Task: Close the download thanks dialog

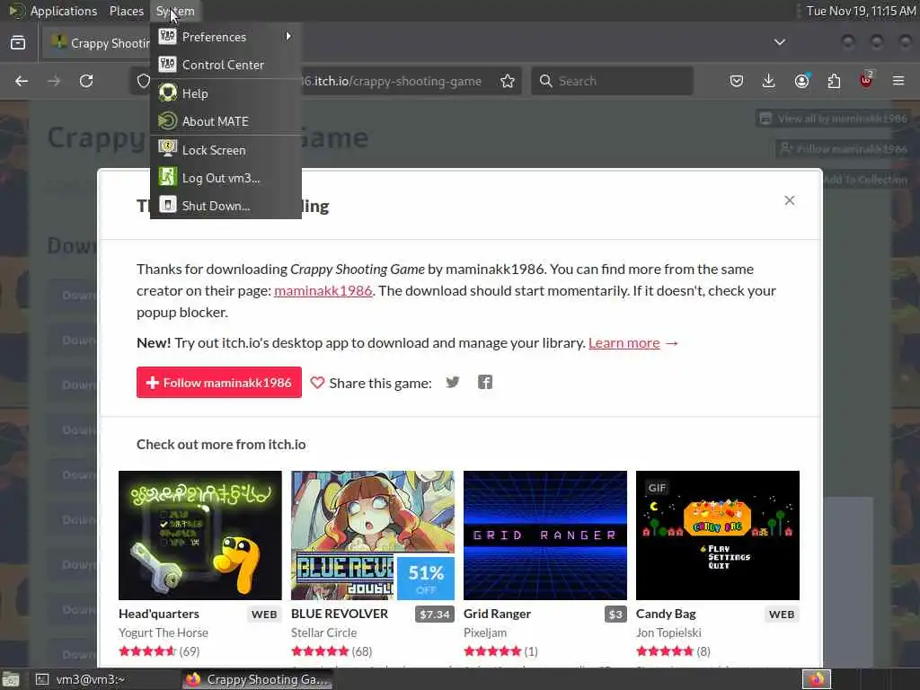Action: [790, 200]
